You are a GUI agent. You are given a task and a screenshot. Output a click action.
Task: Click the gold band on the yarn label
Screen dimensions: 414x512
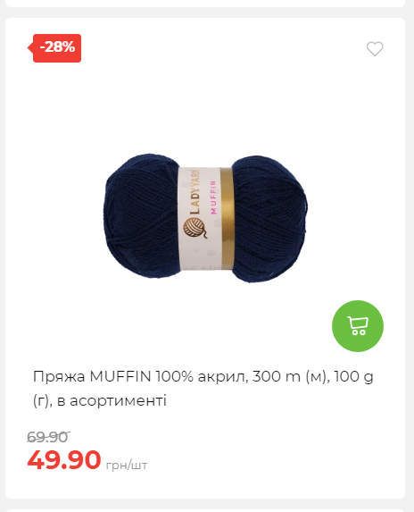click(x=227, y=218)
